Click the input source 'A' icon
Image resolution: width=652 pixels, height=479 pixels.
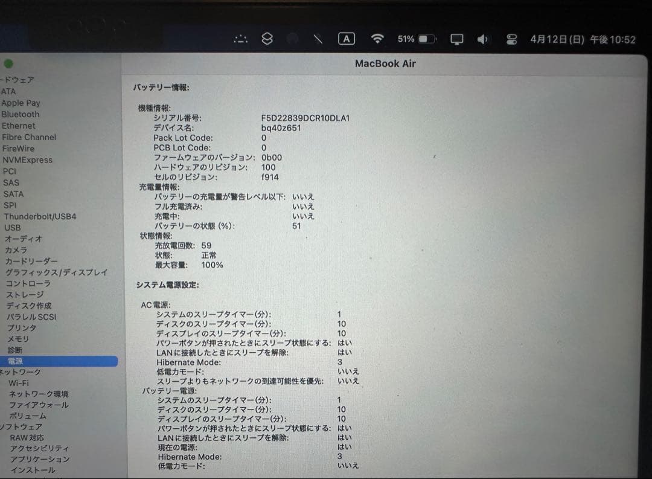[347, 38]
